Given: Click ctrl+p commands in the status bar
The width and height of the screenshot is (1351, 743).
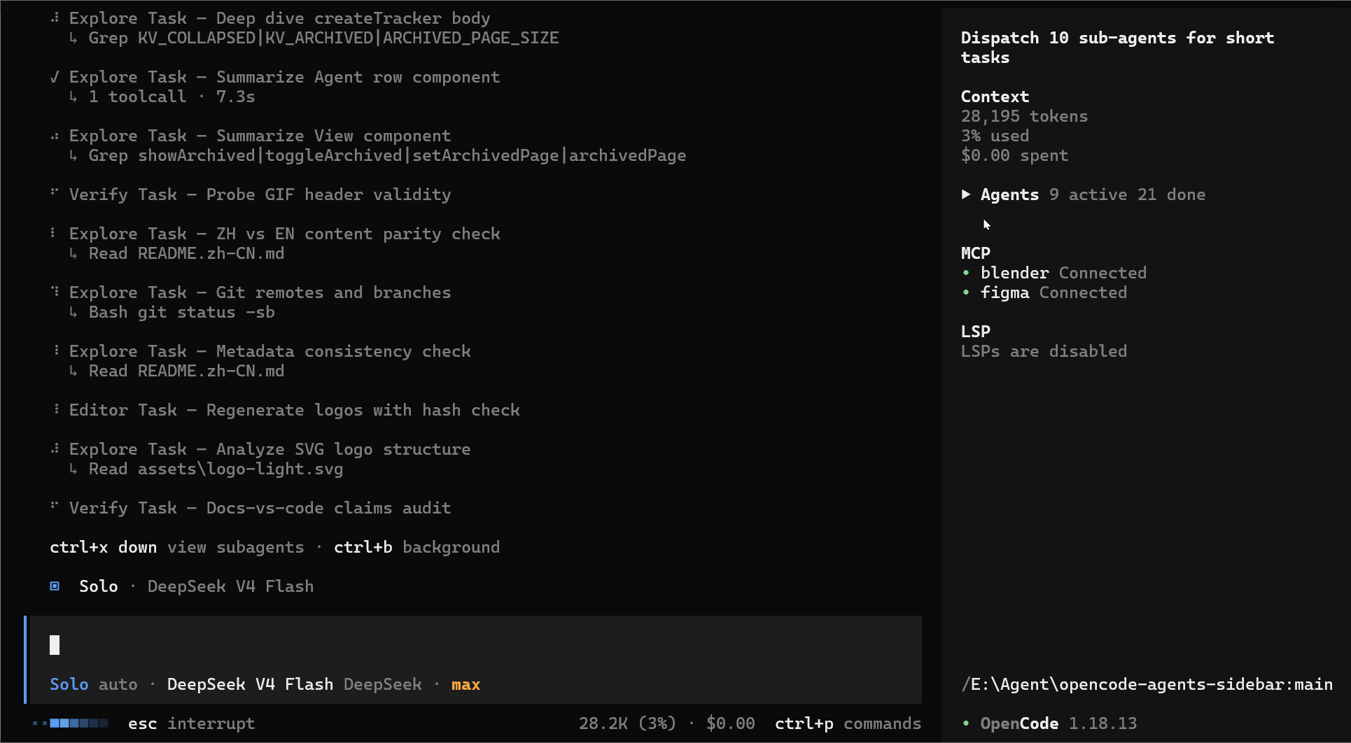Looking at the screenshot, I should (x=848, y=723).
